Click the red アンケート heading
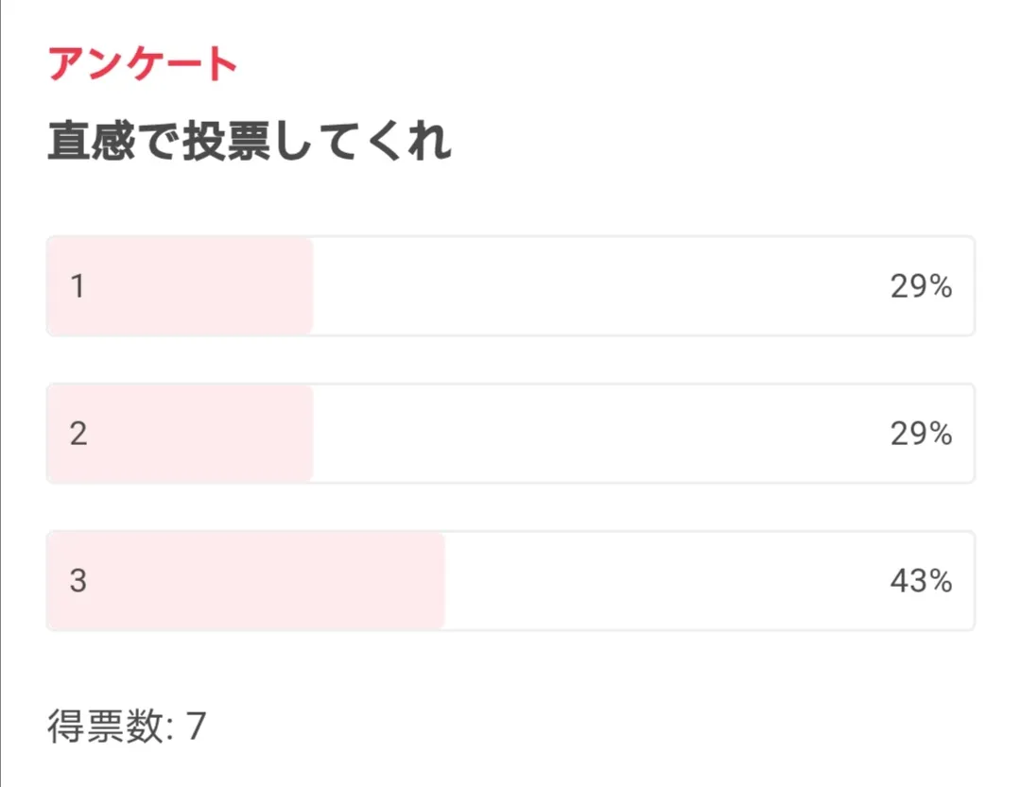Viewport: 1021px width, 787px height. pyautogui.click(x=142, y=65)
